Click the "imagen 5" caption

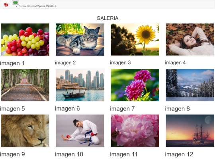coord(12,109)
